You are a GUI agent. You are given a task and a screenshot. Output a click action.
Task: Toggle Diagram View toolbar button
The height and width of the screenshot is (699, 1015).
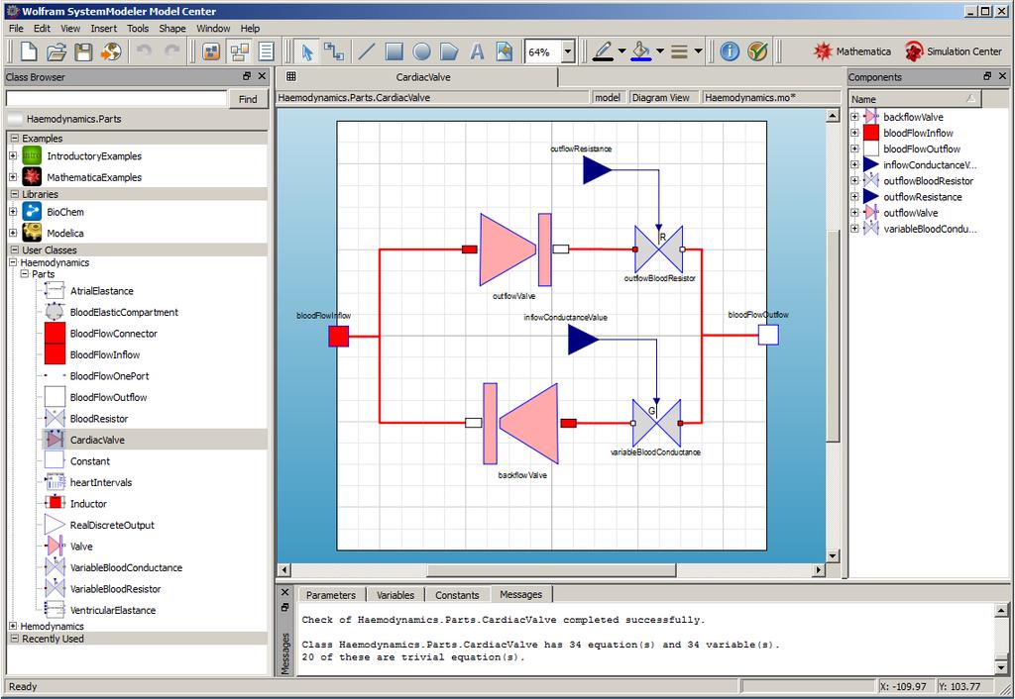[x=240, y=51]
